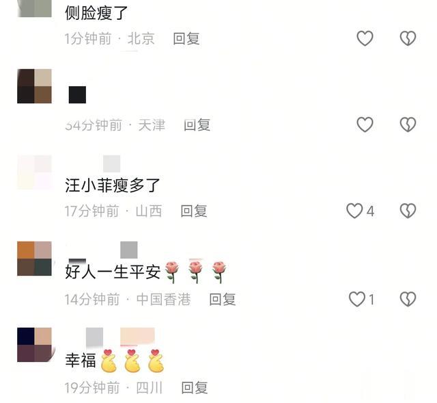Dislike the 天津 comment with broken heart
This screenshot has width=437, height=403.
pyautogui.click(x=408, y=125)
